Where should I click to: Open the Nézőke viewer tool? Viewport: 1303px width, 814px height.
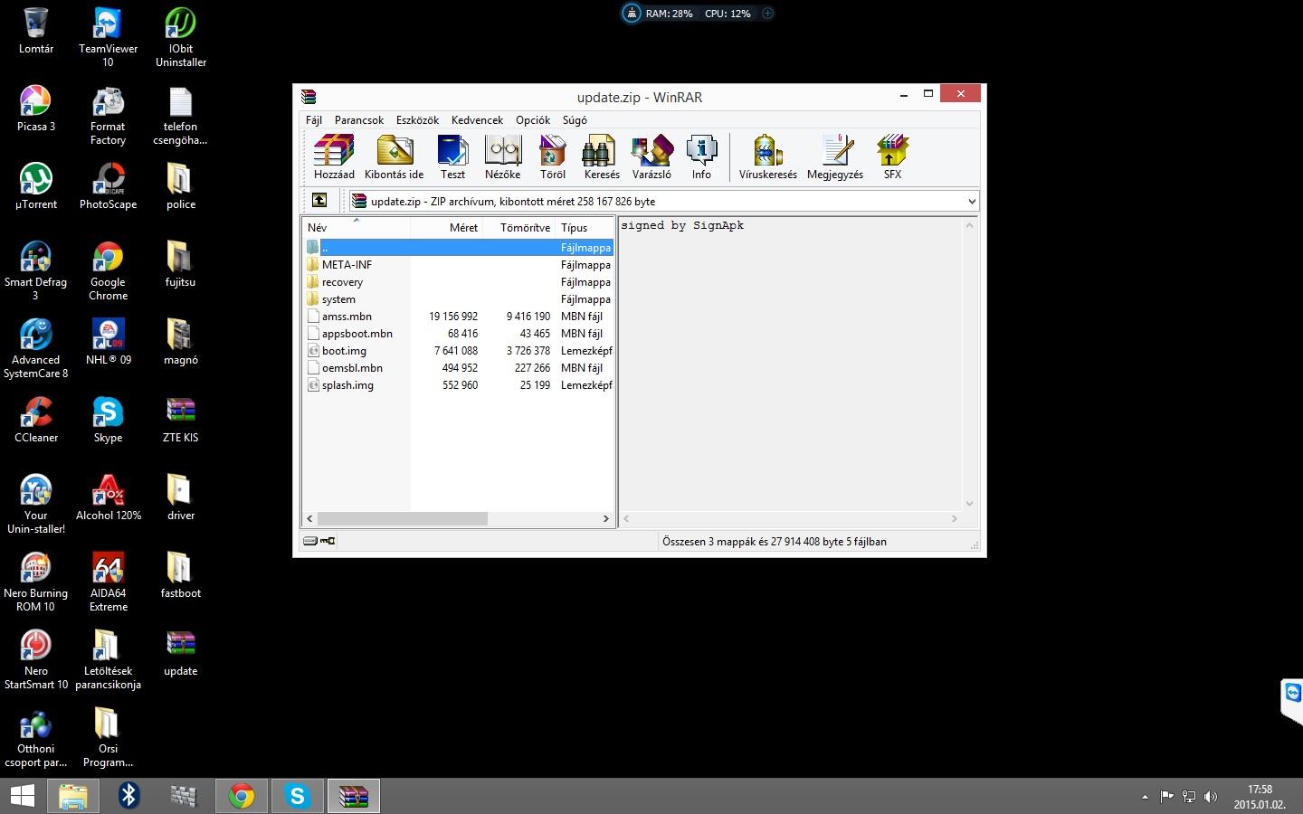point(502,157)
